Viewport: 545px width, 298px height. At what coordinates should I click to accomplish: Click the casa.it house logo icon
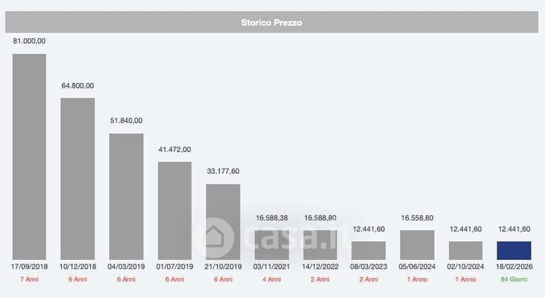coord(211,235)
